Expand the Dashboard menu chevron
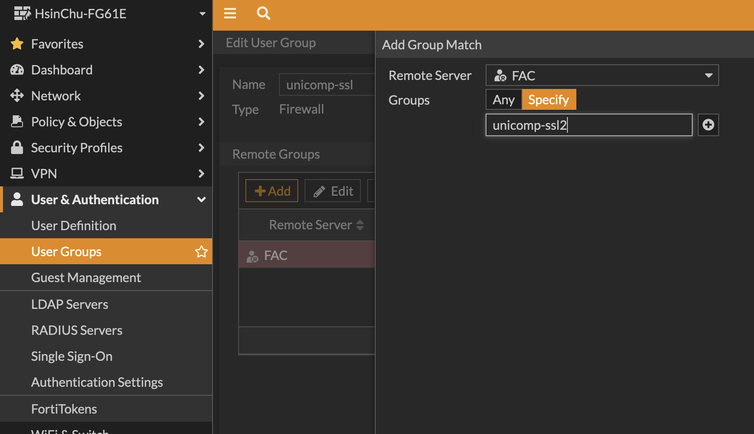 point(201,70)
